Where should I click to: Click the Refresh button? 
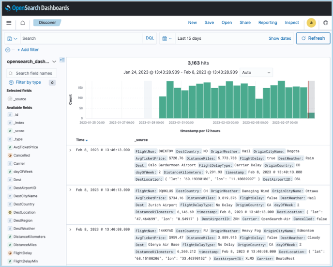(x=313, y=38)
